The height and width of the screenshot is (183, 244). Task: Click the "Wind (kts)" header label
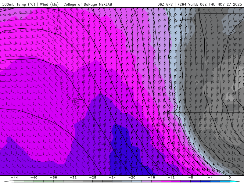49,5
